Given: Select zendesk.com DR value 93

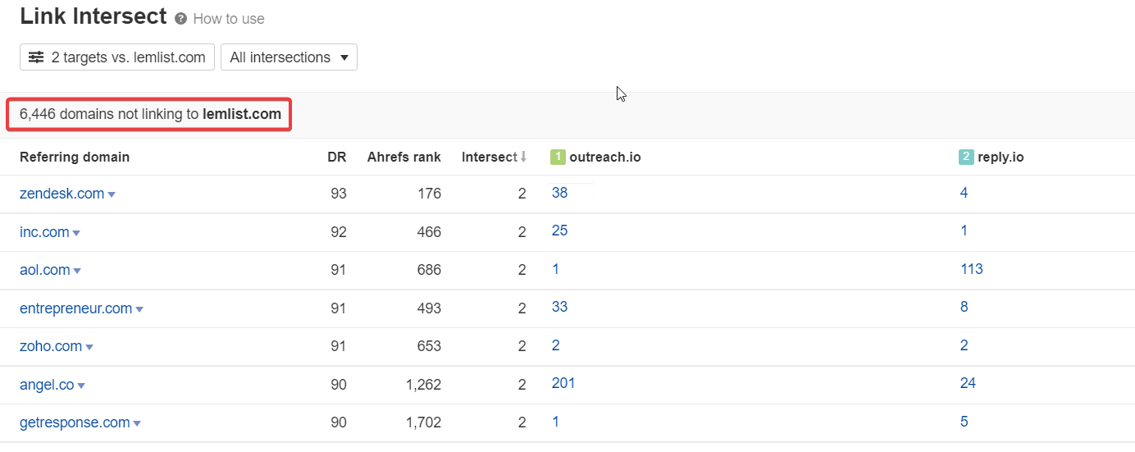Looking at the screenshot, I should [x=338, y=194].
